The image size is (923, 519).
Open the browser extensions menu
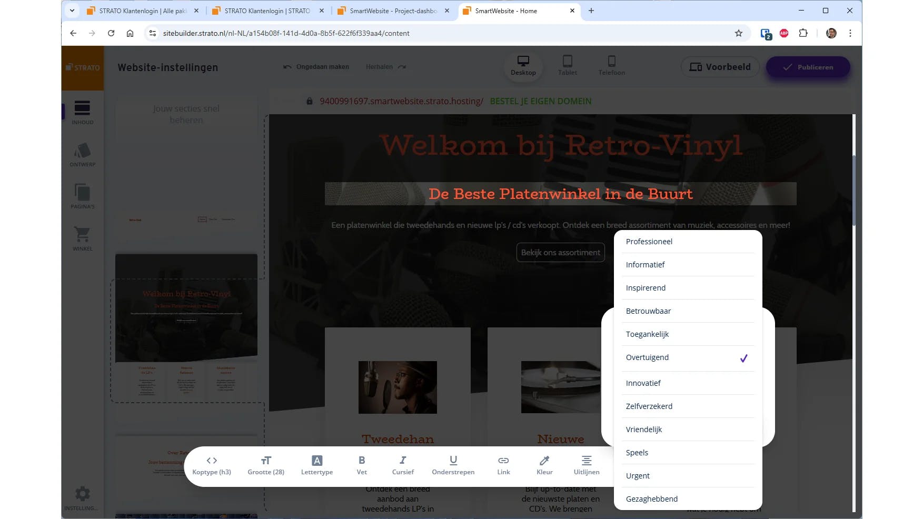coord(803,33)
